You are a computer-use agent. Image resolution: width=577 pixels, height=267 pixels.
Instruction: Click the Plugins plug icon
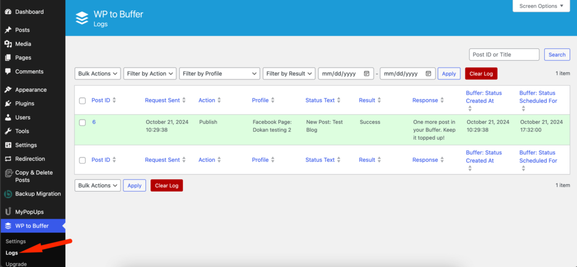(x=8, y=103)
